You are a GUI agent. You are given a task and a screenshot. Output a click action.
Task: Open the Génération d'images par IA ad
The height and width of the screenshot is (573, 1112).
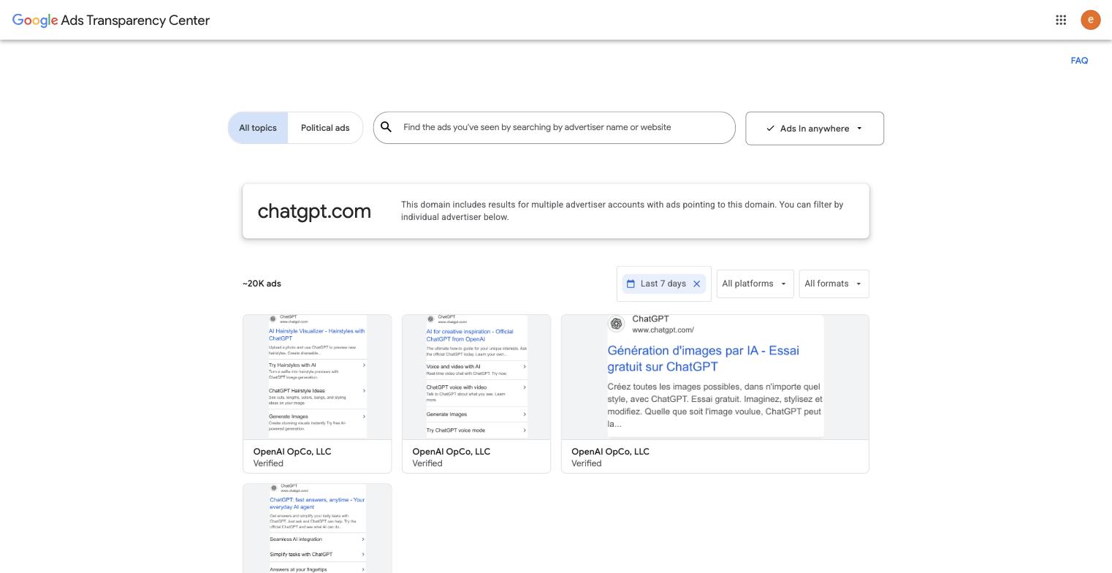coord(715,394)
